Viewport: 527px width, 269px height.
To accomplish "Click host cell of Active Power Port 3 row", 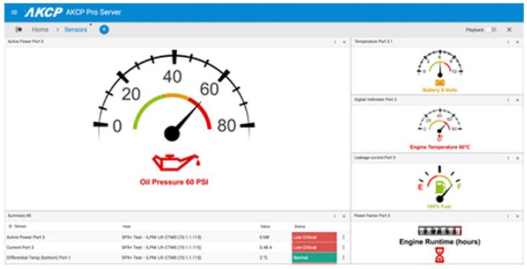I will click(x=162, y=237).
